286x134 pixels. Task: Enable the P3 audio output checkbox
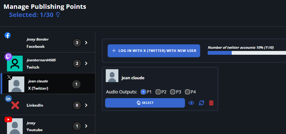(x=173, y=92)
